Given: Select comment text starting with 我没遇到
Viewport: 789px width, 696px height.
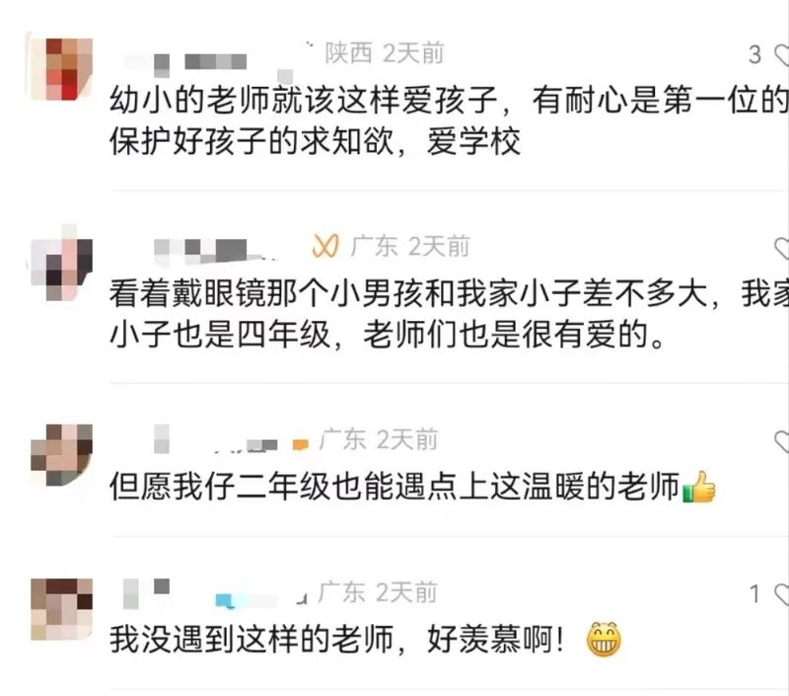Looking at the screenshot, I should [366, 640].
